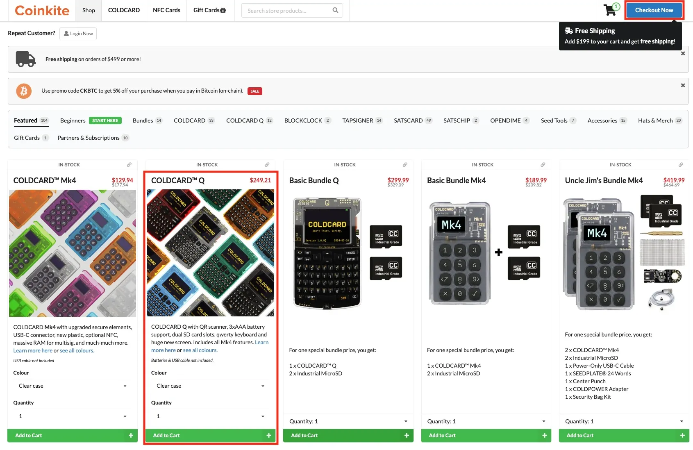This screenshot has width=693, height=450.
Task: Select the COLDCARD Q category tab
Action: pyautogui.click(x=250, y=120)
